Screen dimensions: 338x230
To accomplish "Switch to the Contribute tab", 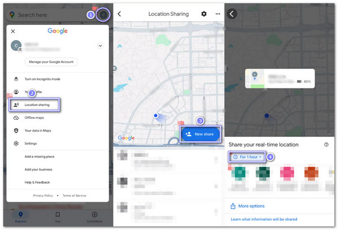I will [x=95, y=217].
